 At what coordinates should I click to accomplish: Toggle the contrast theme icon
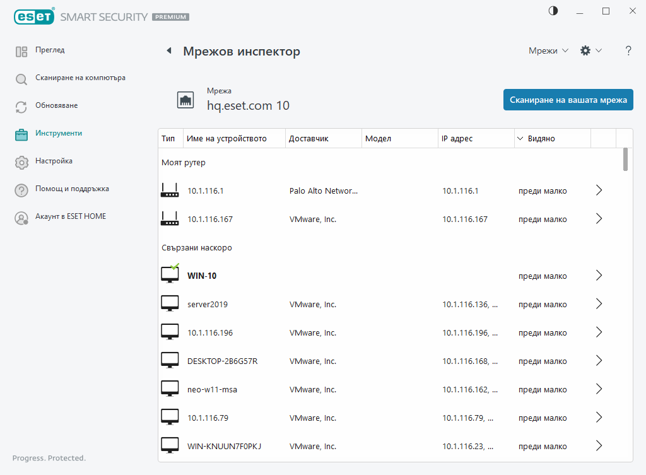click(x=553, y=11)
